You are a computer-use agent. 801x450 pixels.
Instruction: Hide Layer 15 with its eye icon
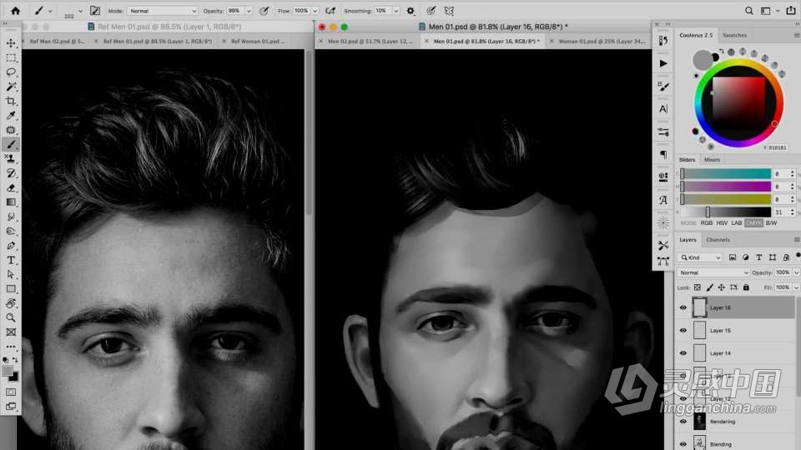(x=683, y=331)
